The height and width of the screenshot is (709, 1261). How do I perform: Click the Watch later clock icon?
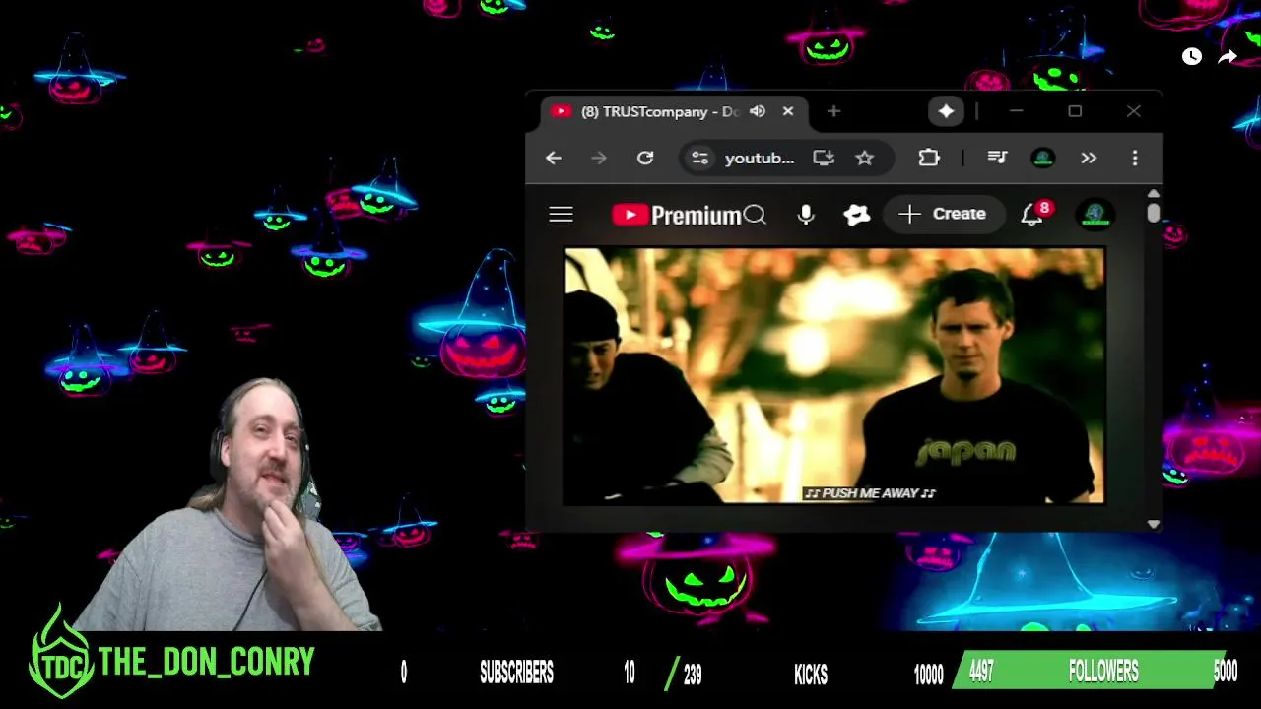coord(1192,56)
